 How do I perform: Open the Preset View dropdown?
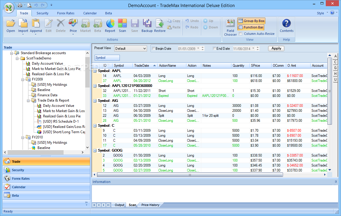point(130,49)
